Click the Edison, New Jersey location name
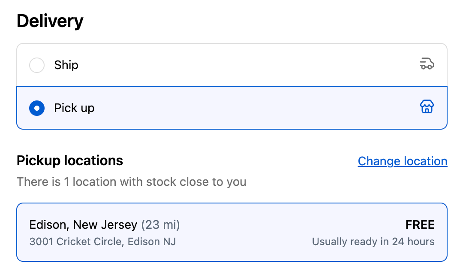 click(x=83, y=225)
